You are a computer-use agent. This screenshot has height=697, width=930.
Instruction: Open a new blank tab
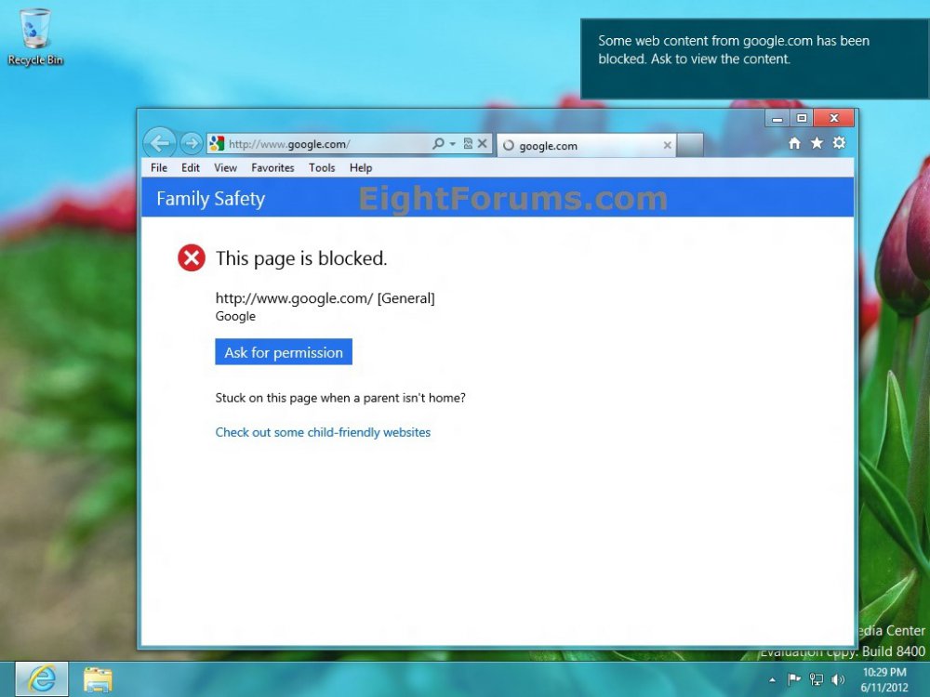pyautogui.click(x=689, y=146)
